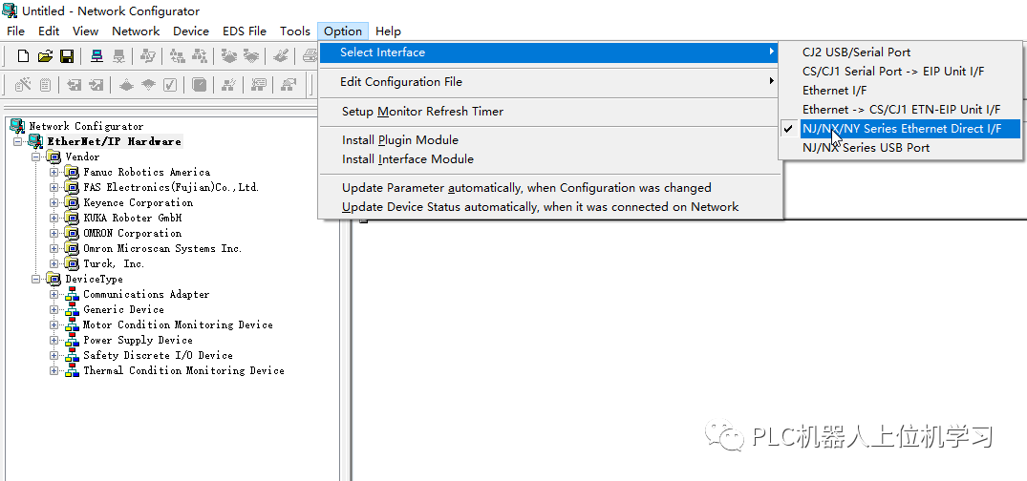Collapse the DeviceType tree node
1027x481 pixels.
[x=36, y=279]
